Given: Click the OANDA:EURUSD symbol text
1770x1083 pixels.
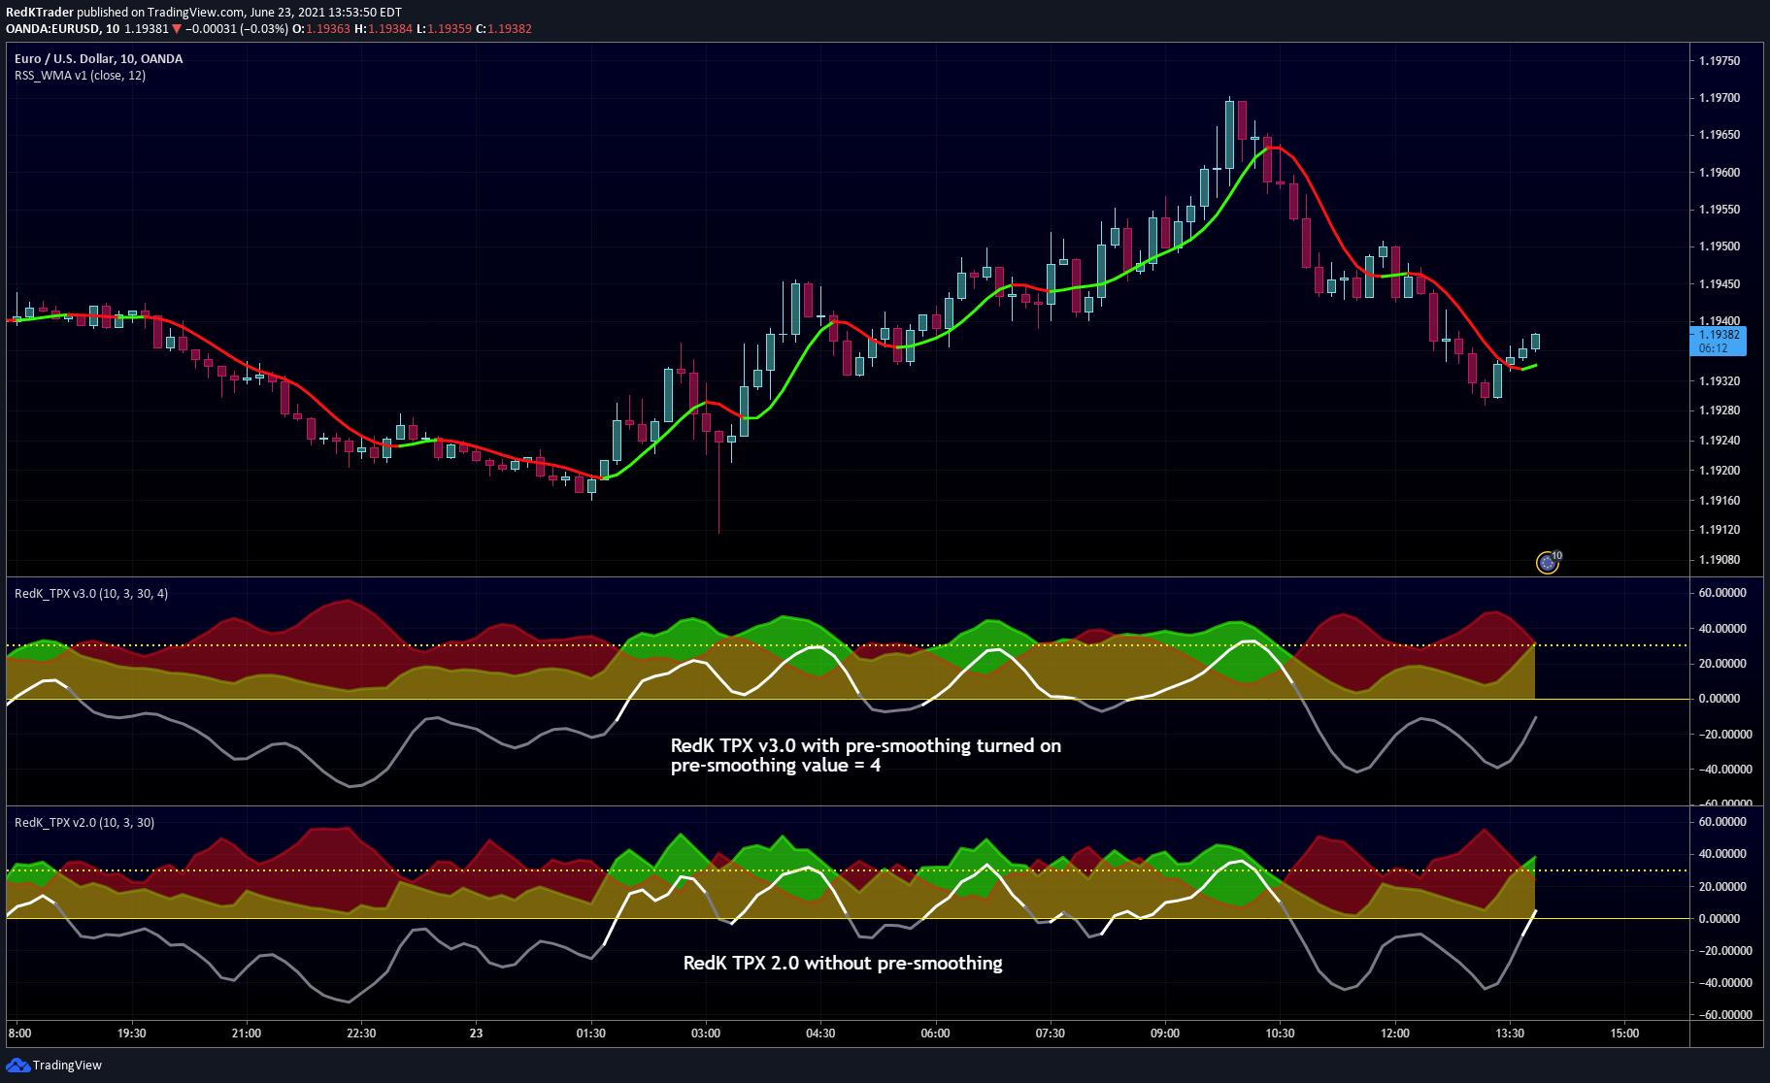Looking at the screenshot, I should coord(53,29).
